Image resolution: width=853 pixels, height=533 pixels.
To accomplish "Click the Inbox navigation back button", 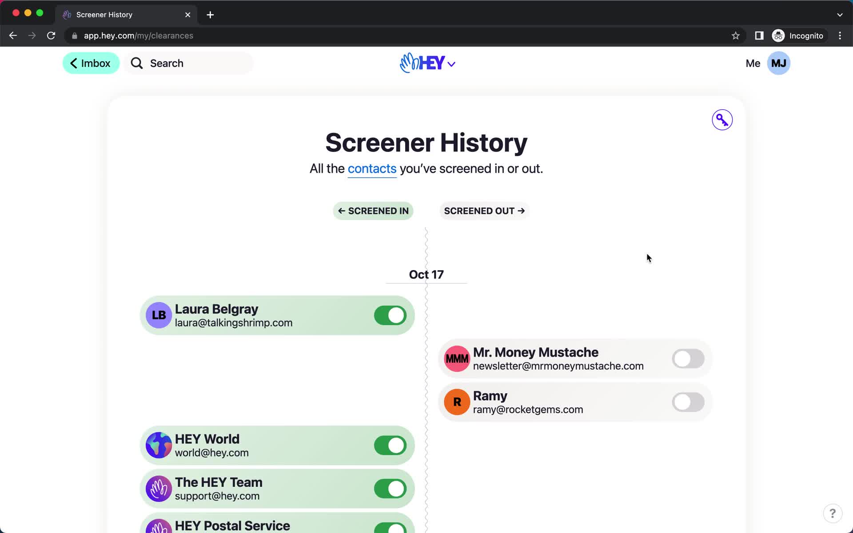I will tap(91, 63).
